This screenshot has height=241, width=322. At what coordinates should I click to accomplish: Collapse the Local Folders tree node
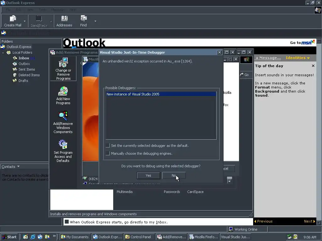pyautogui.click(x=3, y=53)
